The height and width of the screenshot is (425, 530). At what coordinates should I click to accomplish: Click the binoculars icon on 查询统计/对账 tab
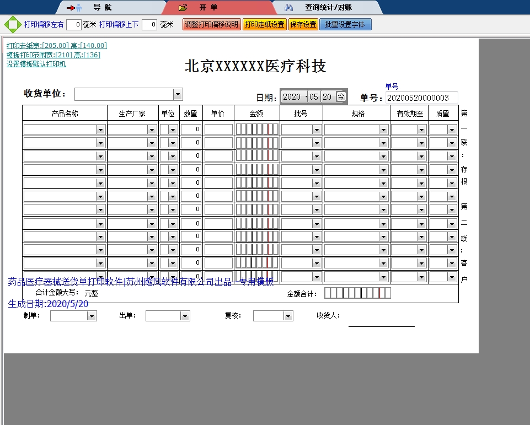[289, 7]
